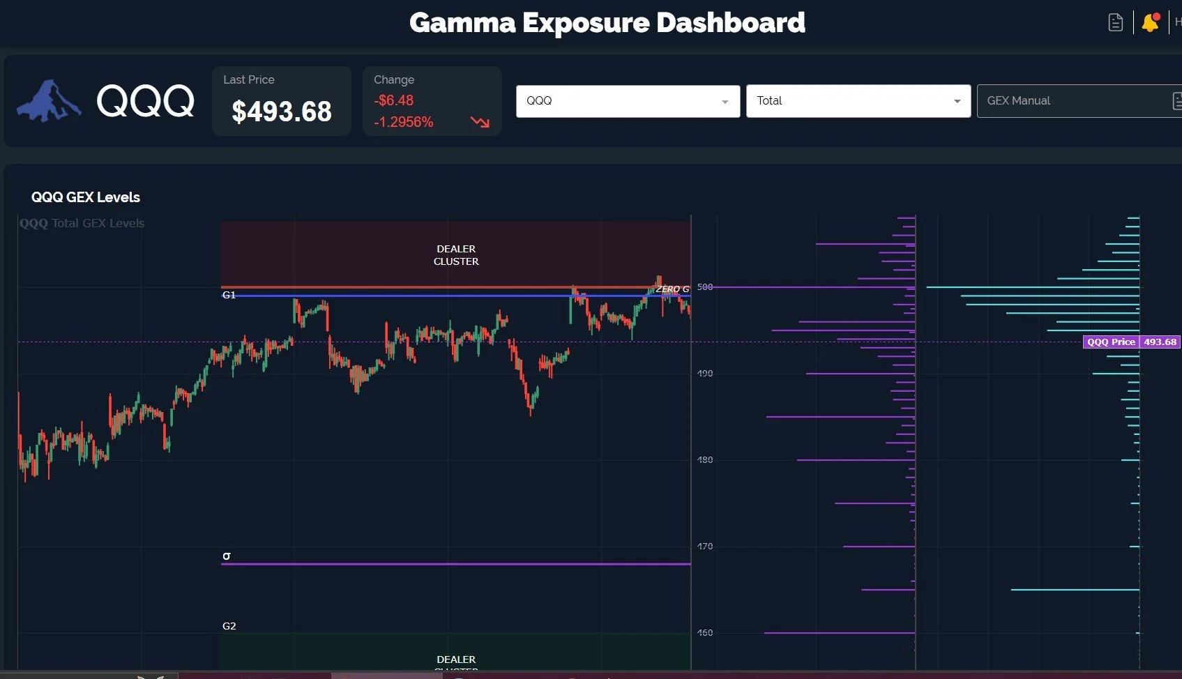Click the 470 price axis label
1182x679 pixels.
[705, 547]
